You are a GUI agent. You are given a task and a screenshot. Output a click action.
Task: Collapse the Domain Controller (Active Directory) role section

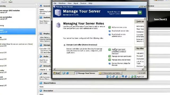pyautogui.click(x=64, y=45)
